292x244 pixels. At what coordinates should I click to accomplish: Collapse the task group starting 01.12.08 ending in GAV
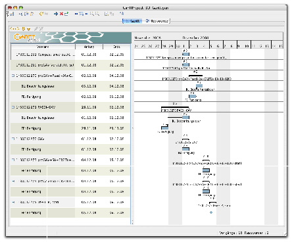click(13, 139)
